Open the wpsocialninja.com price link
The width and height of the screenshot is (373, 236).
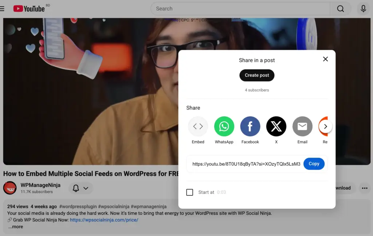(x=104, y=220)
